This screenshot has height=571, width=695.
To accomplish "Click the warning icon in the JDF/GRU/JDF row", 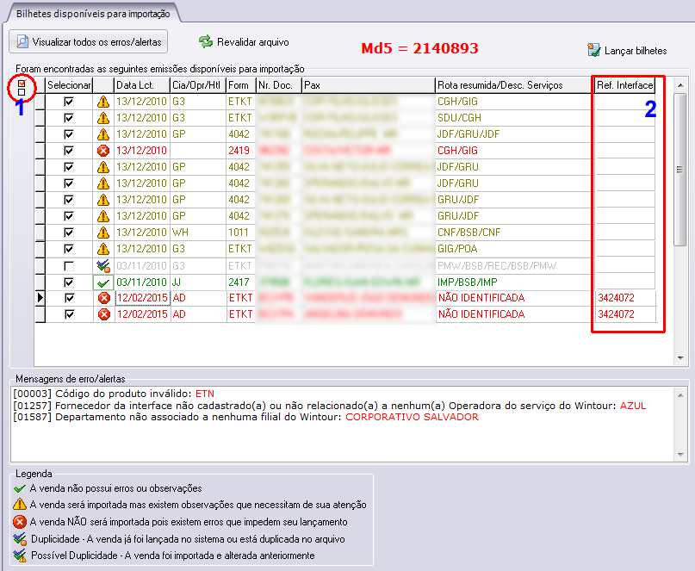I will (x=103, y=134).
